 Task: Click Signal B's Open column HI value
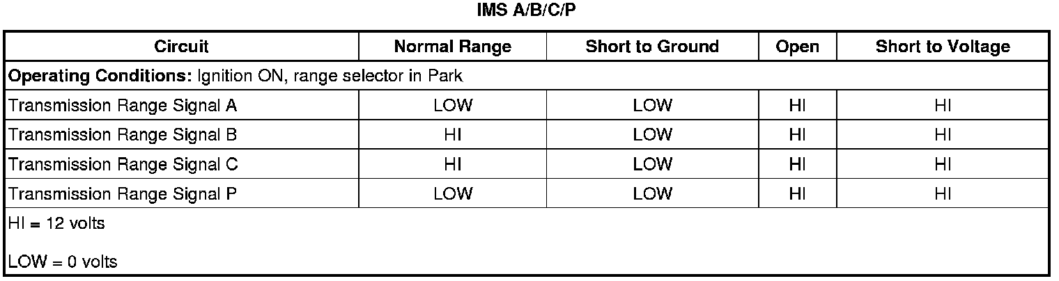[797, 135]
